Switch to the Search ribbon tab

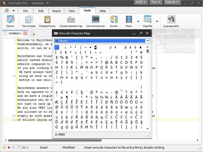56,11
